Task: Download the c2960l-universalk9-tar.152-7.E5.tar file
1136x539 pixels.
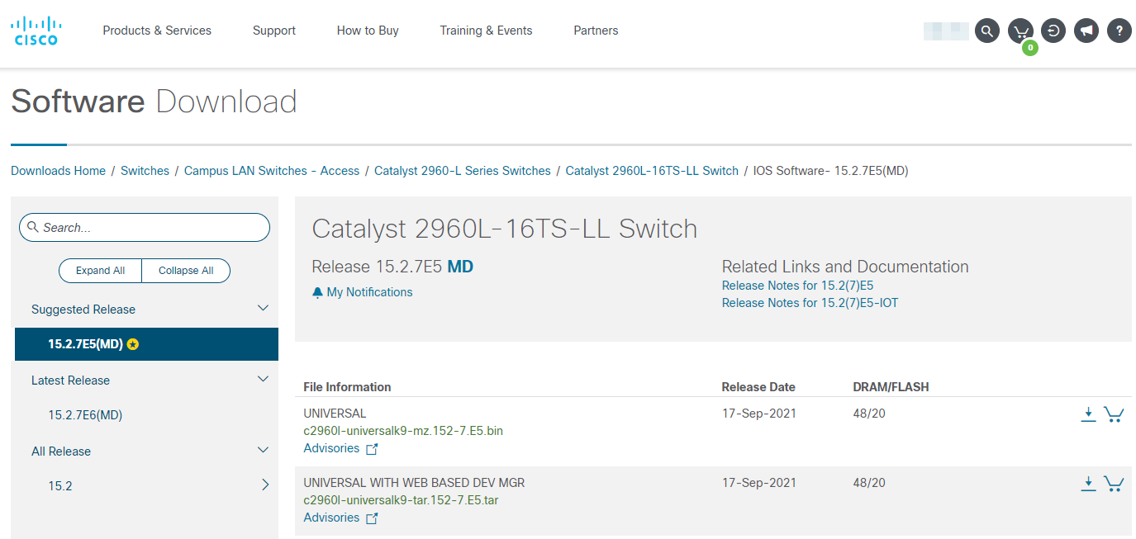Action: click(x=1089, y=484)
